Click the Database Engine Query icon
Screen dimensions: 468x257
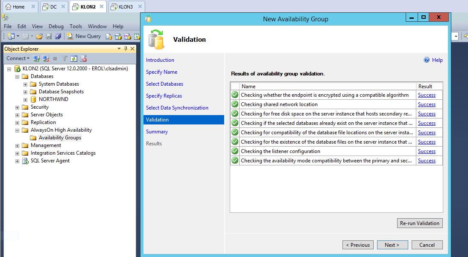point(109,36)
